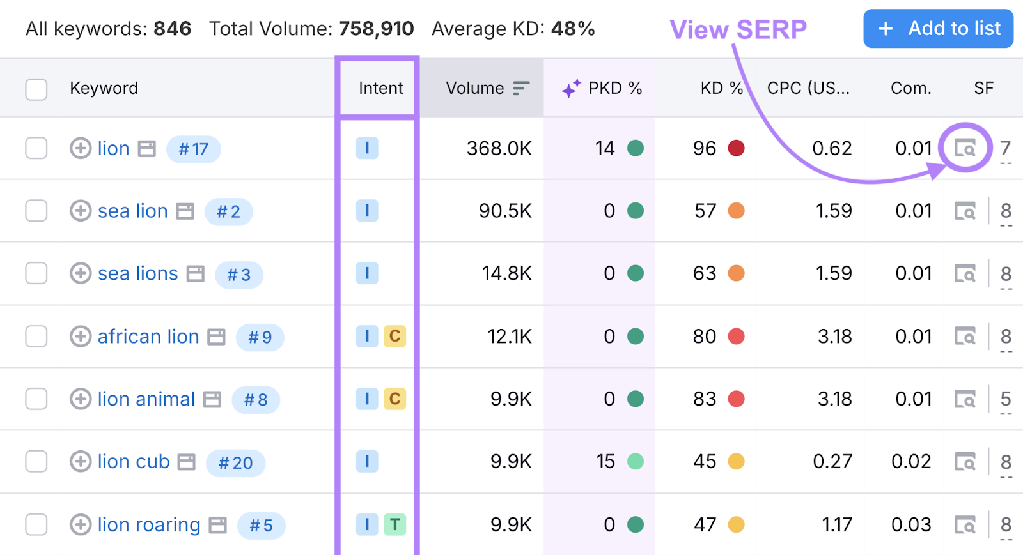1023x555 pixels.
Task: Check the box for lion row
Action: click(x=36, y=148)
